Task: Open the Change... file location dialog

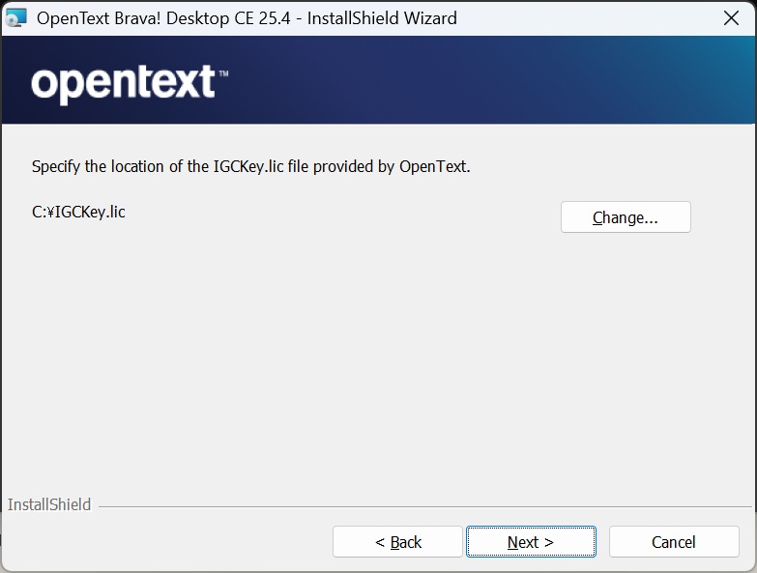Action: 626,217
